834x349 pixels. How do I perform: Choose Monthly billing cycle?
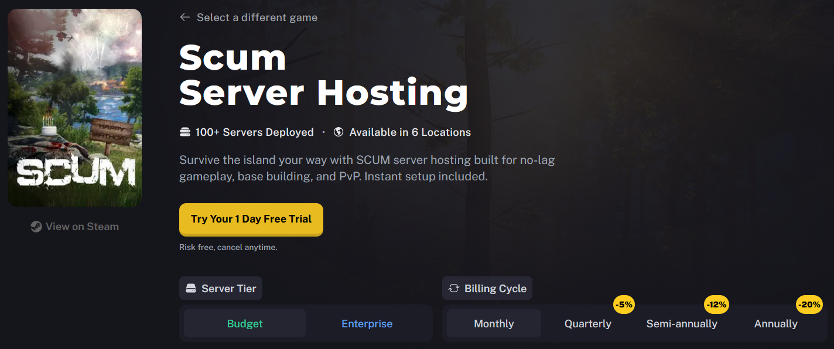pyautogui.click(x=494, y=324)
